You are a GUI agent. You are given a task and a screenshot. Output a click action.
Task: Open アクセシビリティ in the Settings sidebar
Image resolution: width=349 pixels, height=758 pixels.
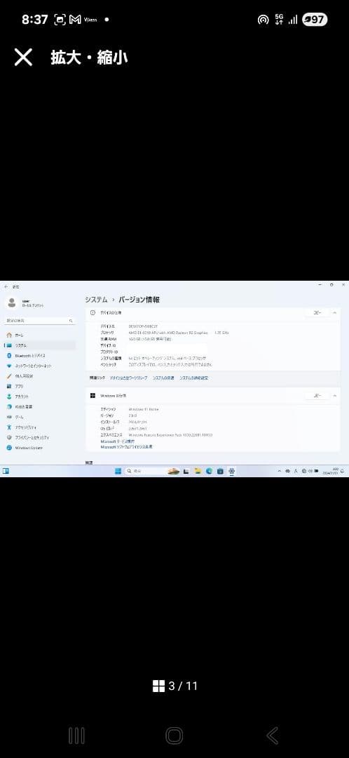pos(39,427)
